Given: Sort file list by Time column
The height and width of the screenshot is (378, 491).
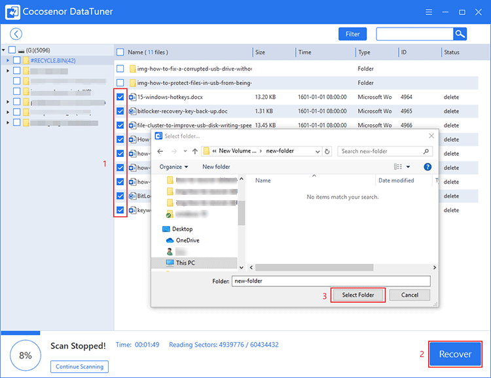Looking at the screenshot, I should pyautogui.click(x=304, y=52).
